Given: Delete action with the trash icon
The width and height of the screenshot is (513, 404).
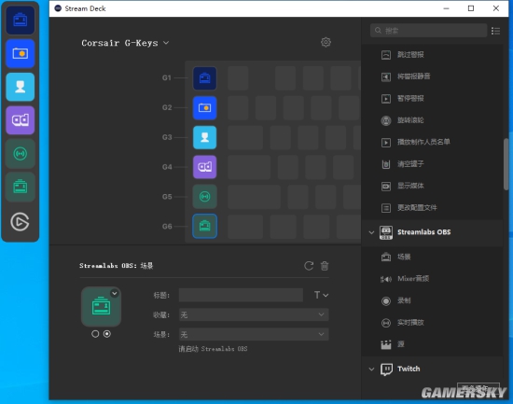Looking at the screenshot, I should (325, 266).
